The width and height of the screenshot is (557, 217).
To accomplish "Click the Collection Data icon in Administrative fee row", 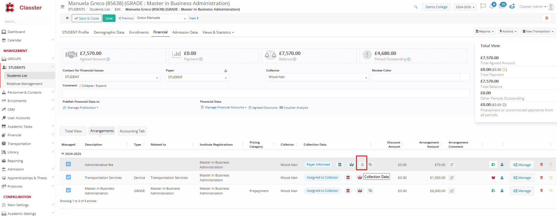I will (362, 164).
